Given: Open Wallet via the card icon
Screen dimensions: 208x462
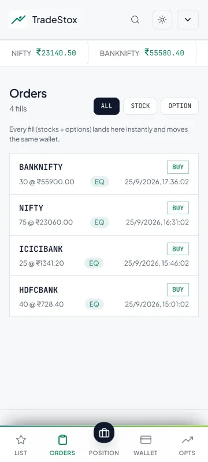Looking at the screenshot, I should (146, 440).
